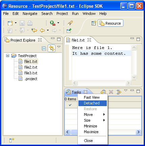Open the Back history dropdown arrow
The image size is (145, 146).
[x=48, y=30]
